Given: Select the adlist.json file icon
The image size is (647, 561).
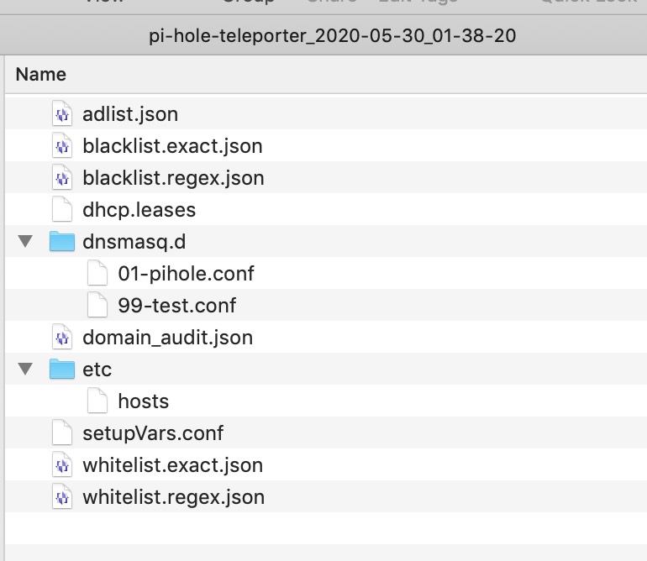Looking at the screenshot, I should tap(62, 114).
